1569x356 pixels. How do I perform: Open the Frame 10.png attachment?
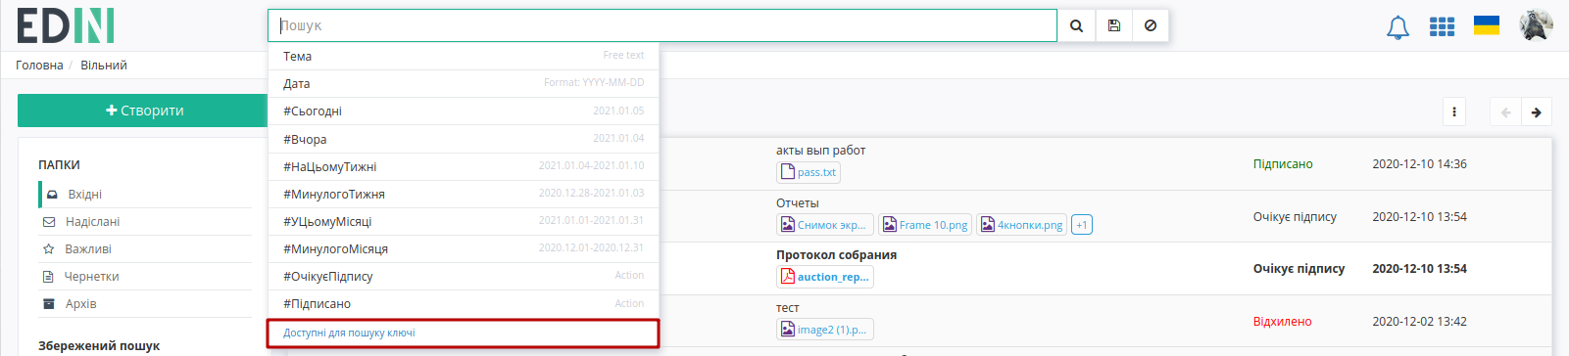925,225
